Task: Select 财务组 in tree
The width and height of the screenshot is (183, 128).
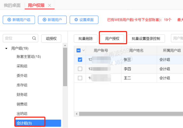Action: [x=22, y=95]
